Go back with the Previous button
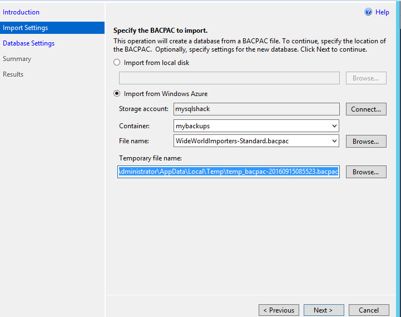 279,310
